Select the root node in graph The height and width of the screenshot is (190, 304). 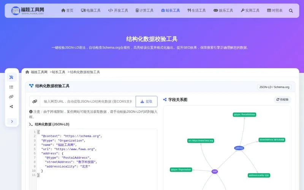click(215, 171)
